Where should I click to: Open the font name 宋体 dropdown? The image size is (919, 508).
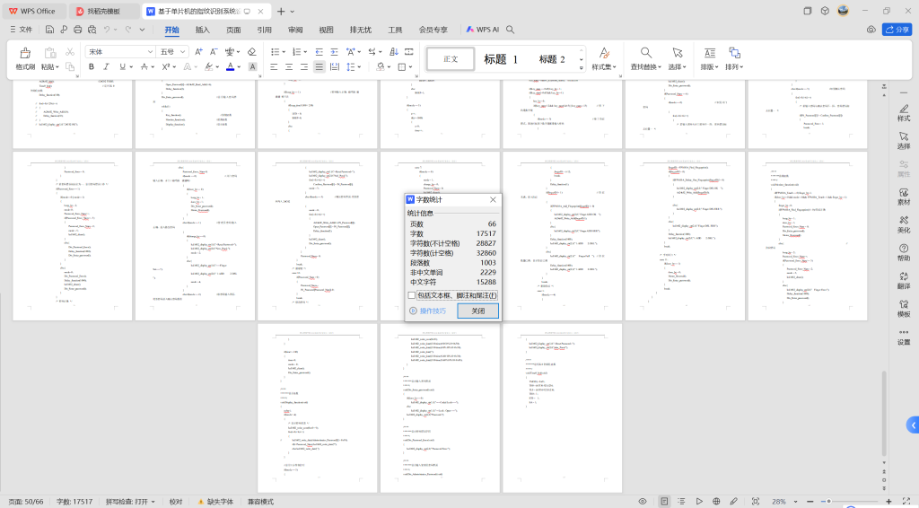[x=150, y=51]
